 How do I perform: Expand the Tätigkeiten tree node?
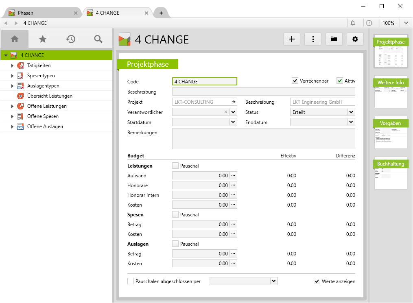(x=12, y=65)
